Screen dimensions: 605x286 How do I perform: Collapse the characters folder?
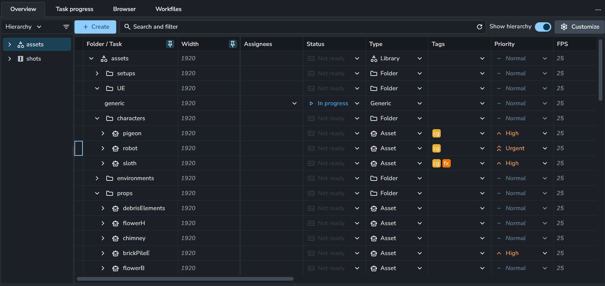97,119
